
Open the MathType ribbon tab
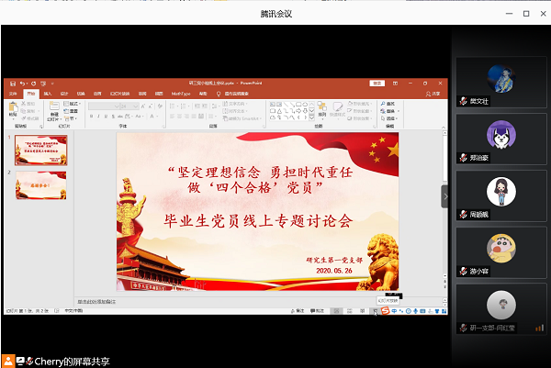[x=180, y=94]
